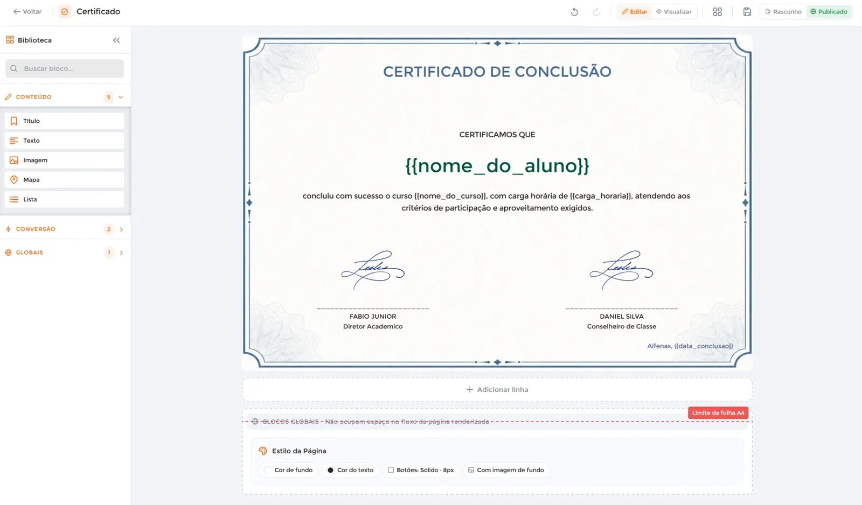The height and width of the screenshot is (505, 862).
Task: Click Adicionar linha
Action: (497, 390)
